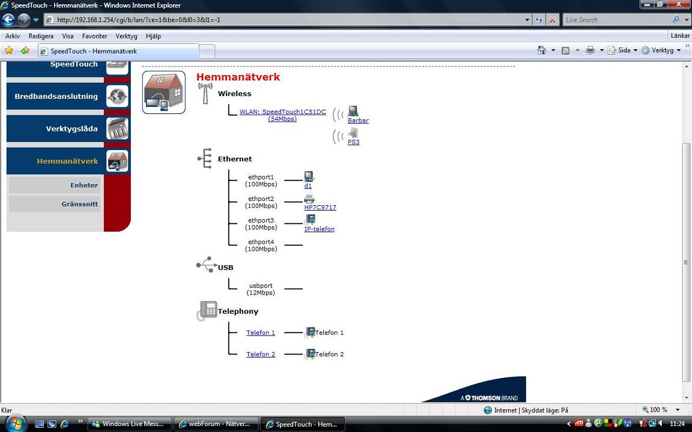Viewport: 692px width, 432px height.
Task: Open the d1 ethernet device link
Action: 308,185
